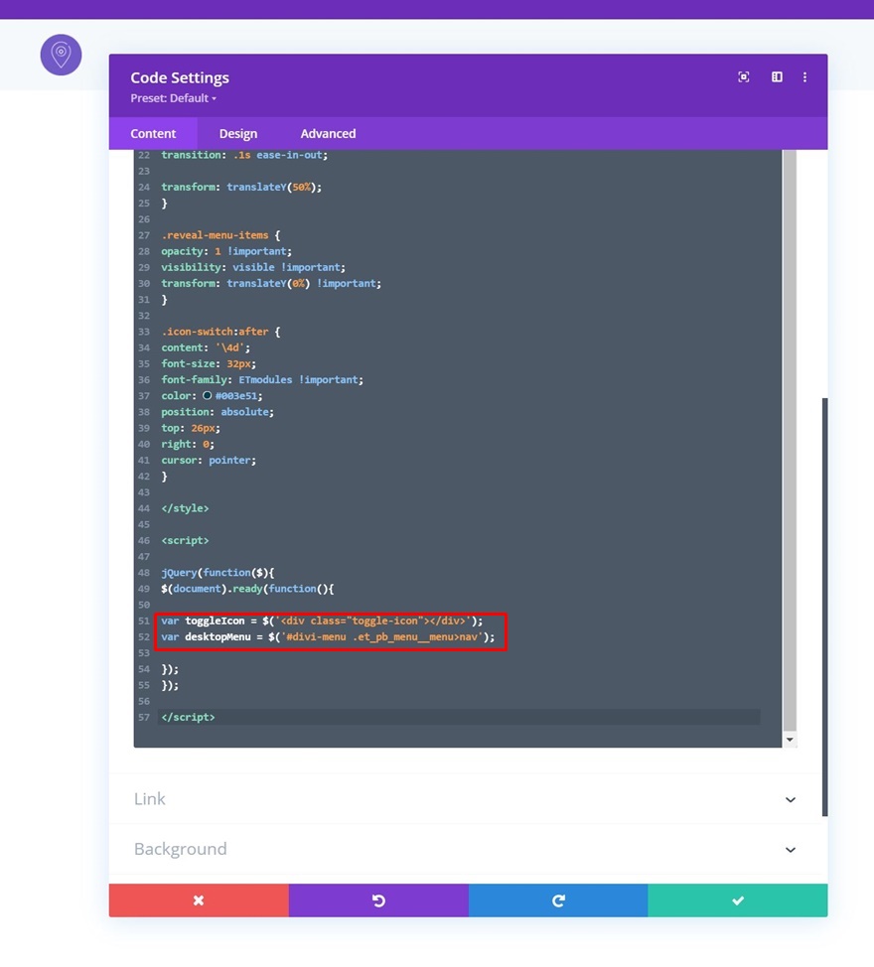This screenshot has width=874, height=967.
Task: Click the green checkmark save button
Action: point(738,900)
